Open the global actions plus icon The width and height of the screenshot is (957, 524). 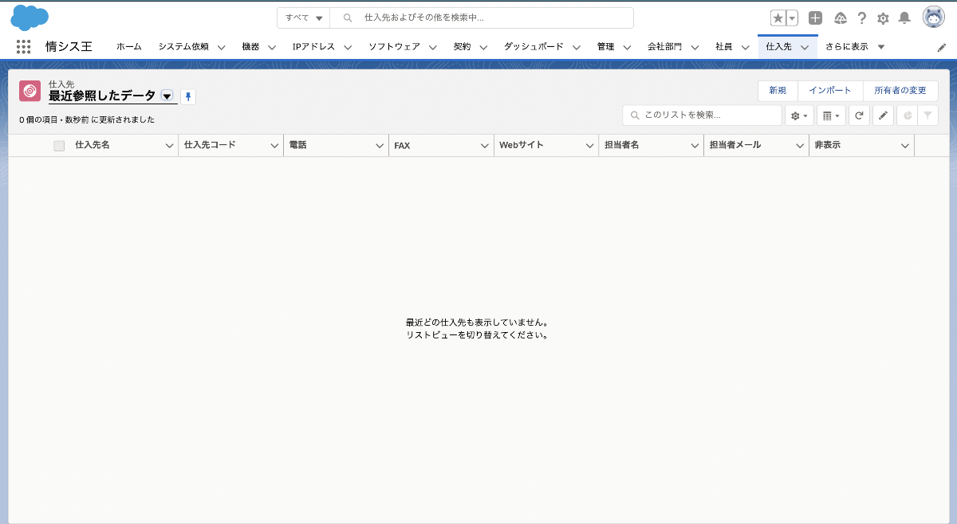point(815,18)
